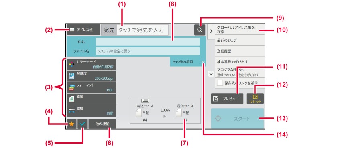Click the magnifier search button
338x160 pixels.
(200, 30)
